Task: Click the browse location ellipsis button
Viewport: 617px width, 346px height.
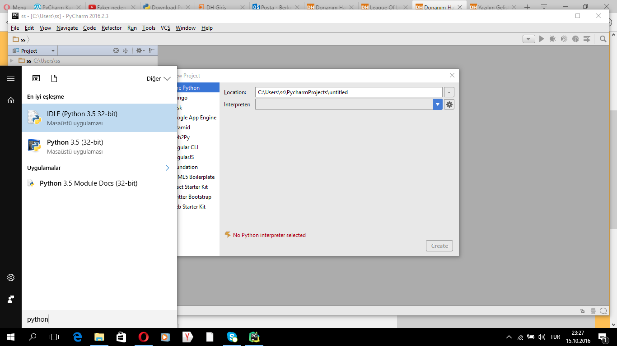Action: [449, 92]
